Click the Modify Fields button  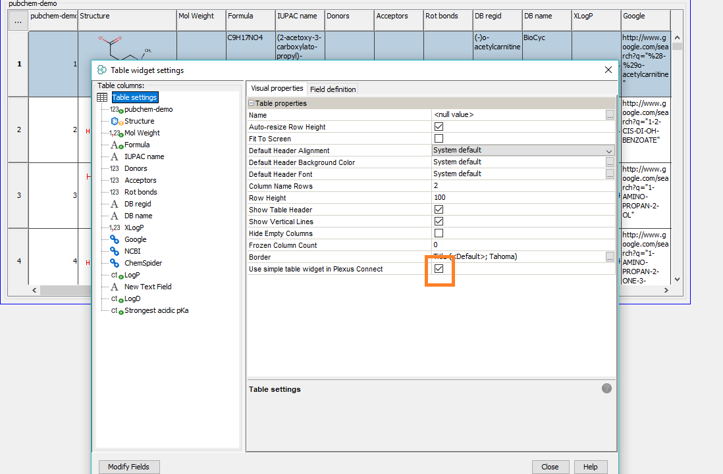point(128,467)
